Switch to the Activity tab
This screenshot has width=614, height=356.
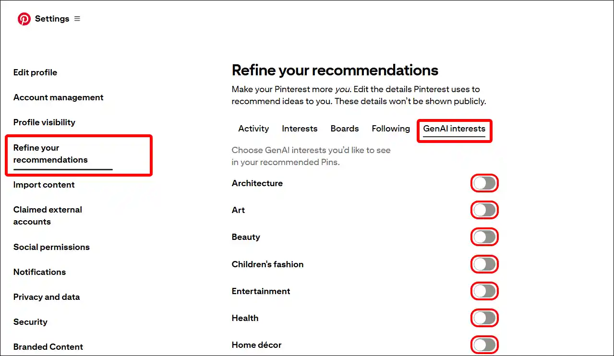[253, 129]
